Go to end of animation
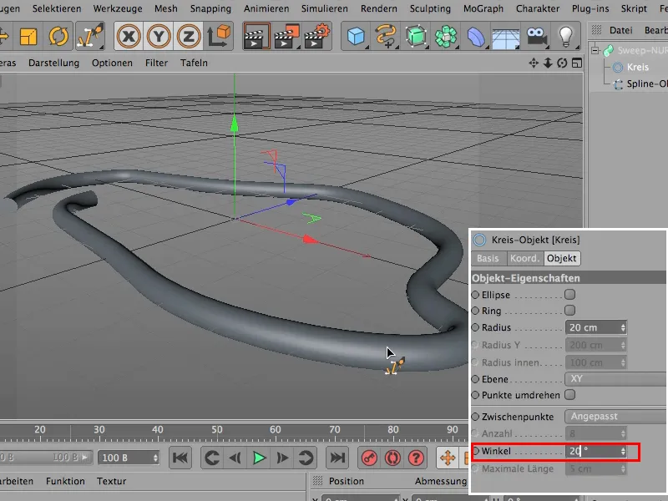The height and width of the screenshot is (501, 668). [337, 458]
